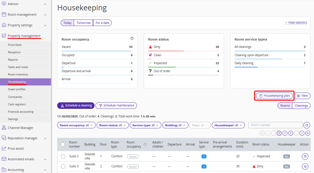Click the Automated emails envelope icon
The image size is (314, 173).
point(4,159)
